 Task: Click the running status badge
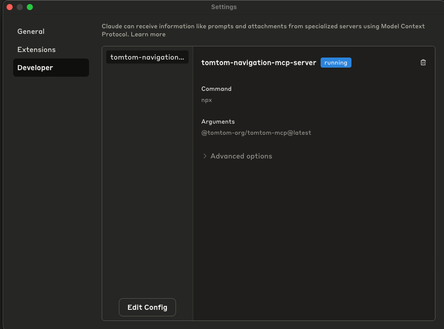click(x=336, y=63)
